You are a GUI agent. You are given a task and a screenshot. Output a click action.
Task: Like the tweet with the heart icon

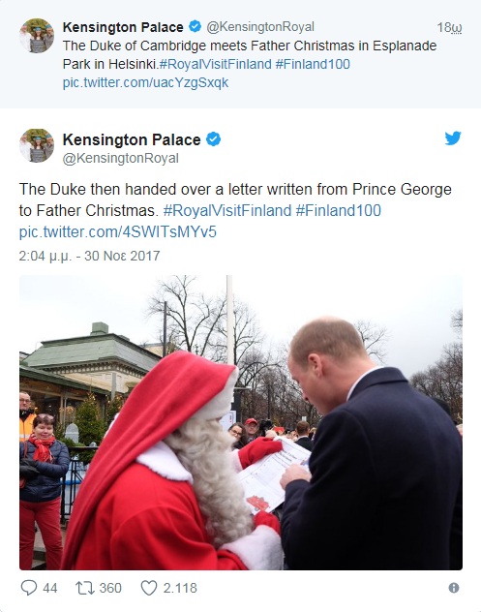[x=149, y=588]
